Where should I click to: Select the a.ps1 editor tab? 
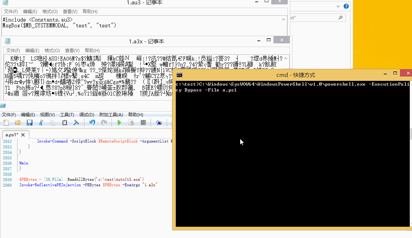click(x=12, y=134)
